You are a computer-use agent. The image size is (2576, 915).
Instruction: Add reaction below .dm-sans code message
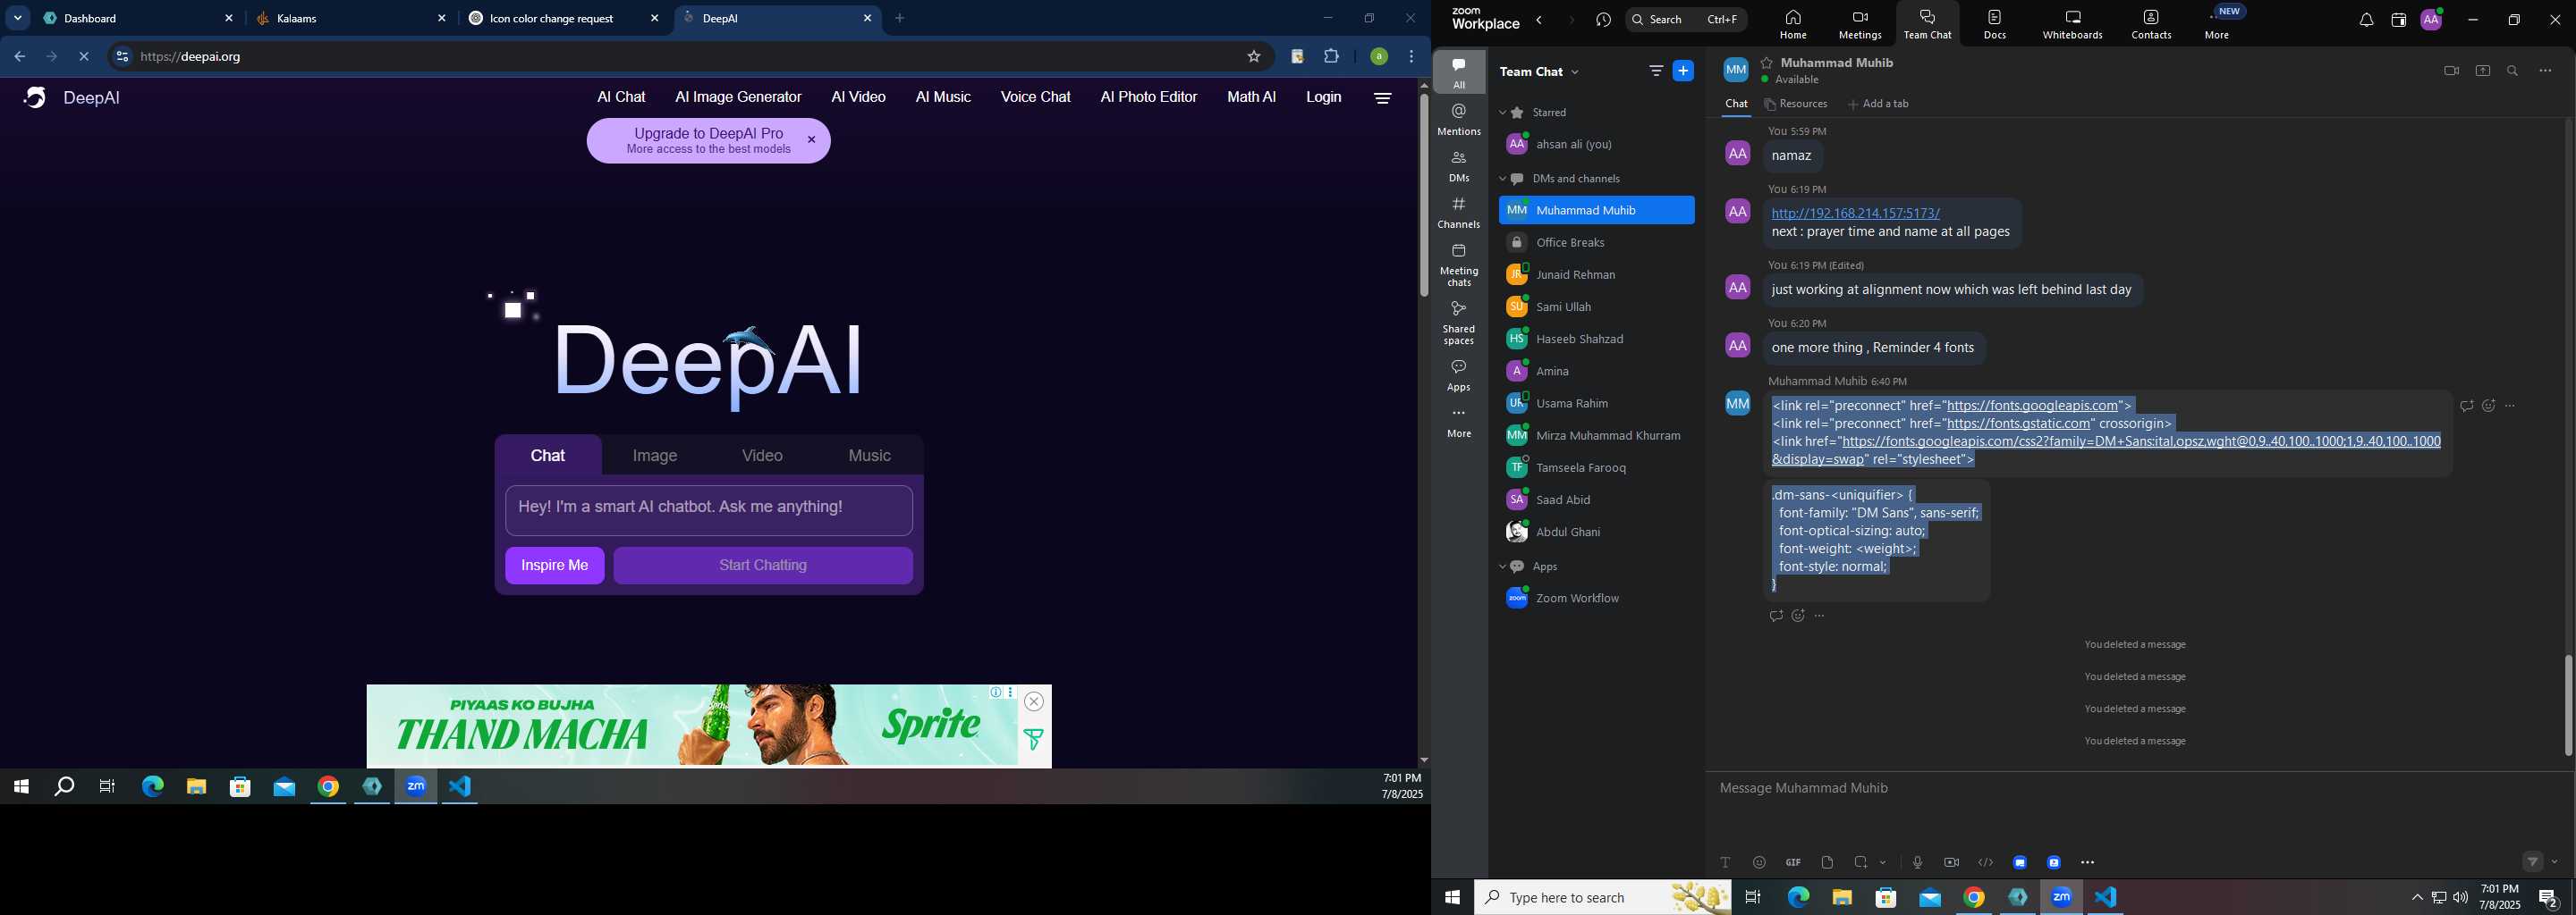tap(1798, 616)
